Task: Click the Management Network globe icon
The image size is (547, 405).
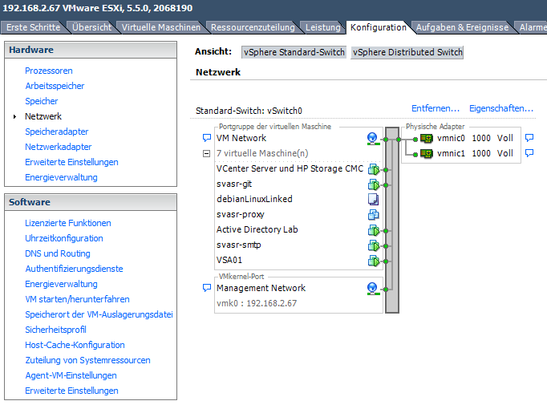Action: coord(372,289)
